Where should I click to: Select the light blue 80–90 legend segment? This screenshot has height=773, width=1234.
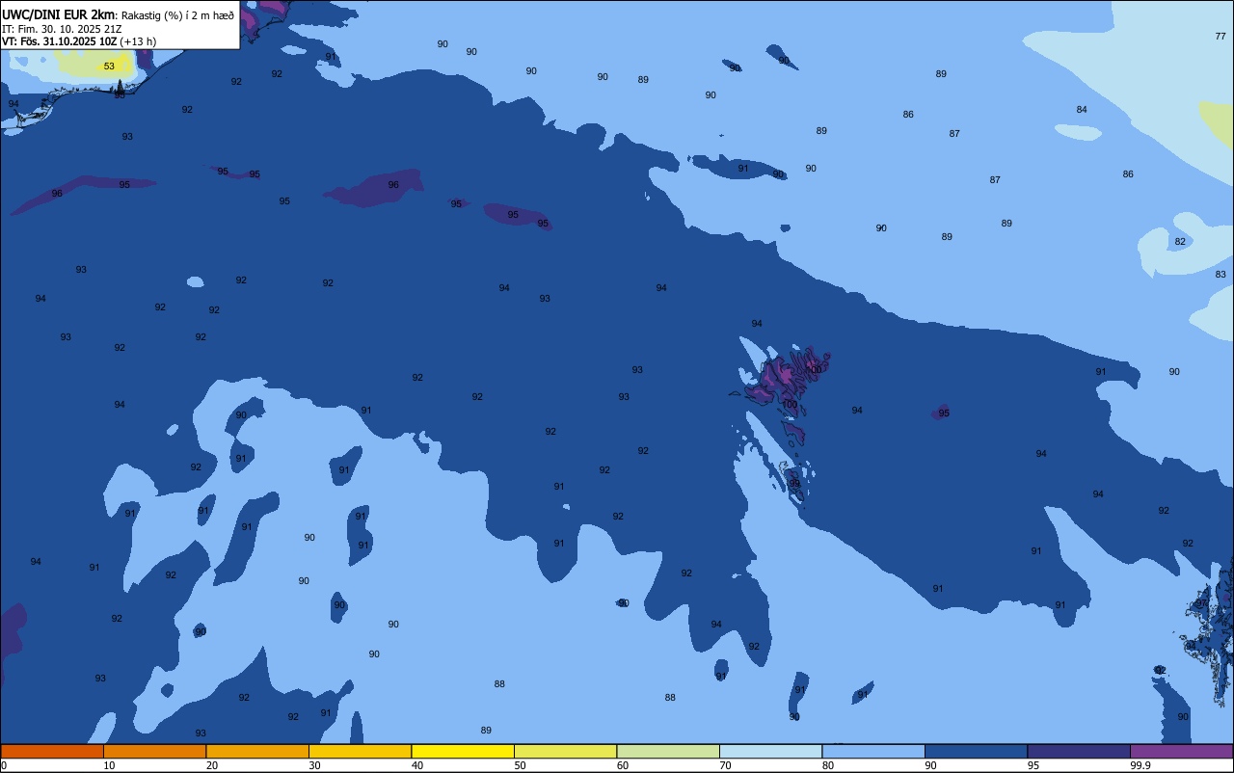coord(873,751)
